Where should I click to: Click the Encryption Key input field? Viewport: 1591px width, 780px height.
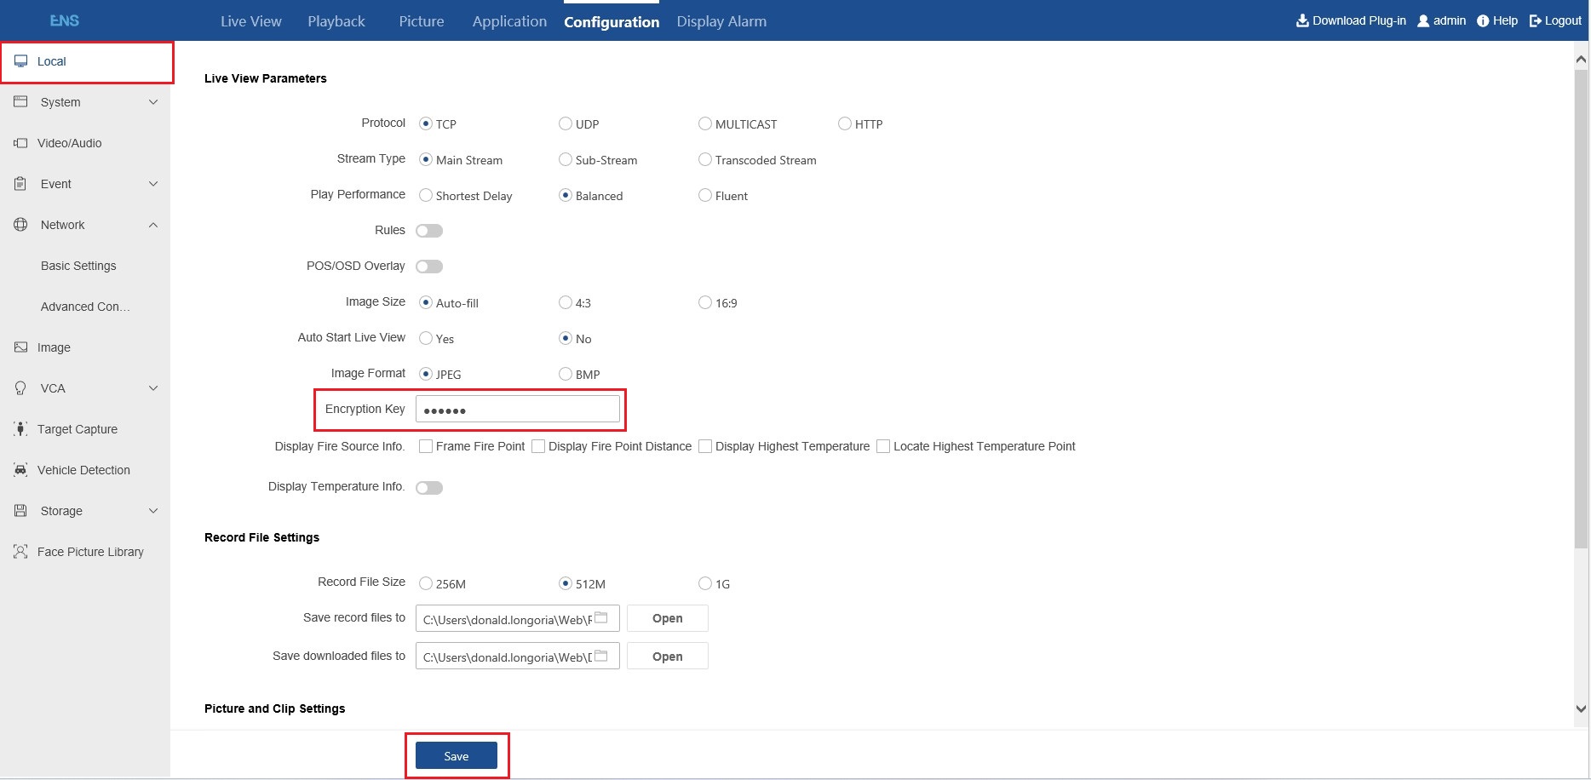point(517,409)
